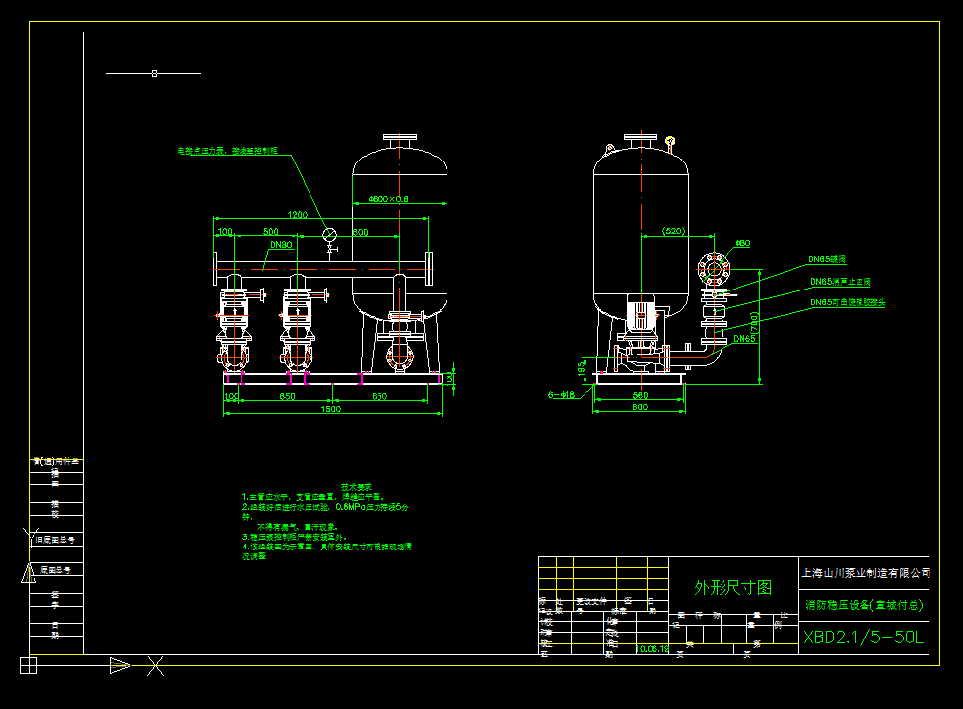The height and width of the screenshot is (709, 963).
Task: Select the 旧底图总号 margin label
Action: pos(55,540)
